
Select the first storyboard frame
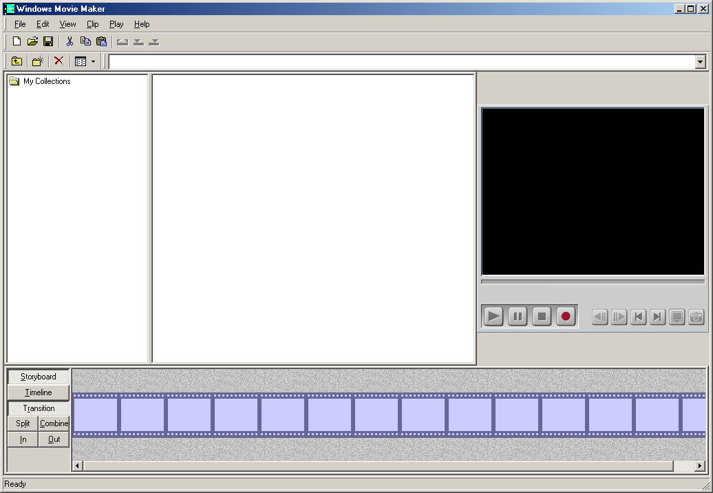pos(96,415)
